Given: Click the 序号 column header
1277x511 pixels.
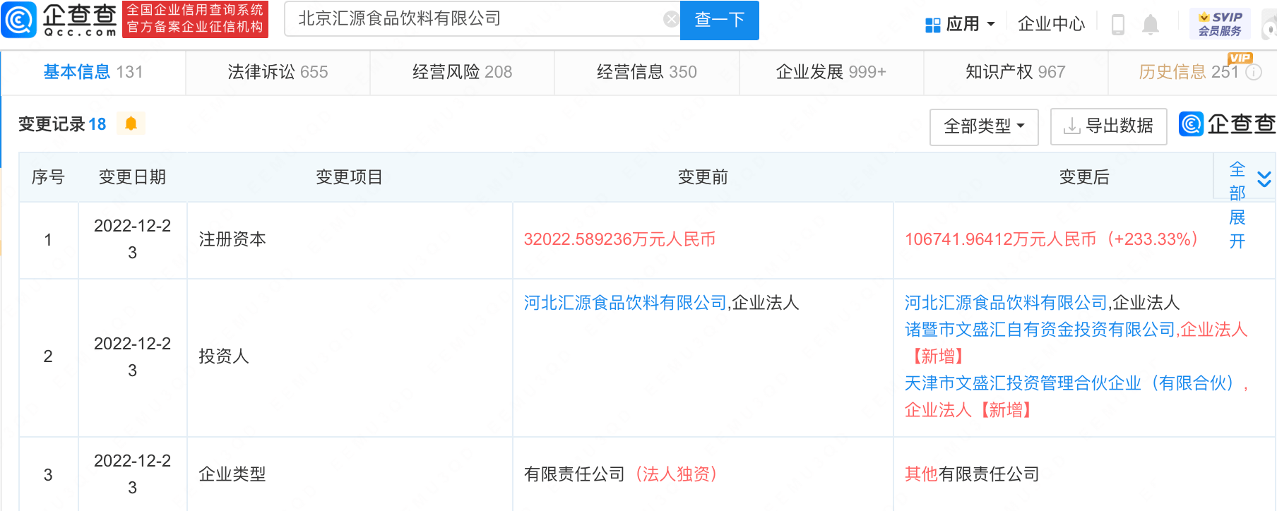Looking at the screenshot, I should 48,177.
